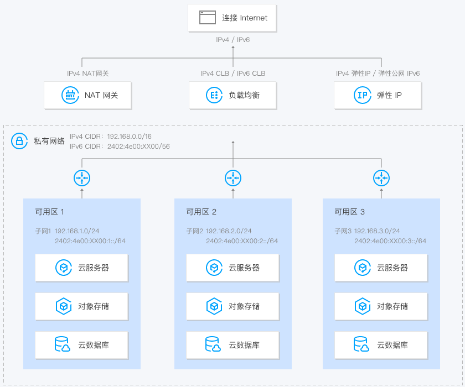
Task: Click the 可用区 3 zone label
Action: point(349,211)
